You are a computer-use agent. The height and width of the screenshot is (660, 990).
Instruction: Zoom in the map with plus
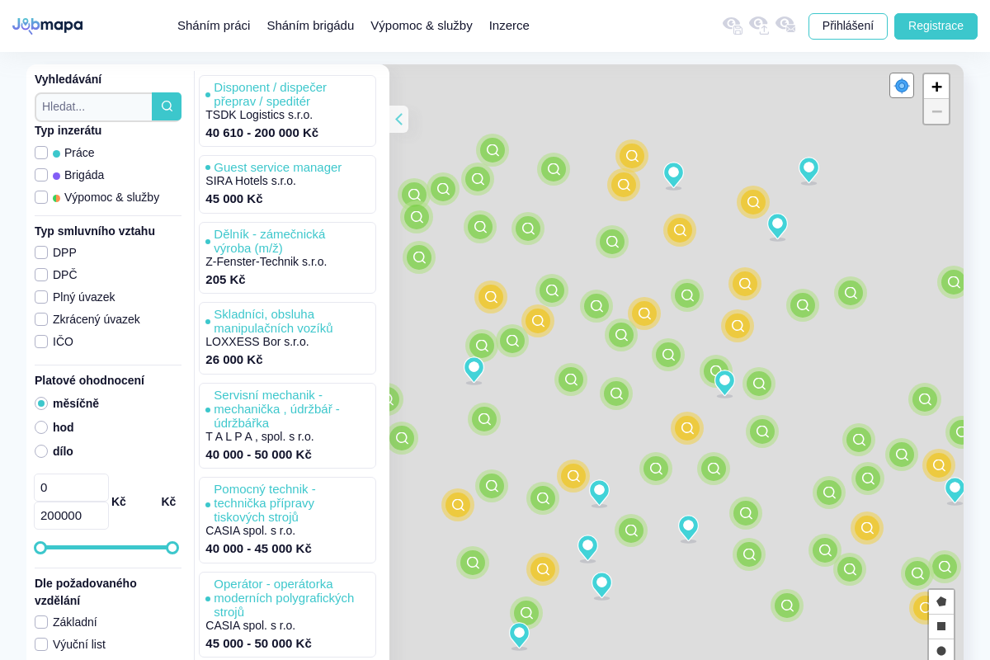pyautogui.click(x=936, y=87)
